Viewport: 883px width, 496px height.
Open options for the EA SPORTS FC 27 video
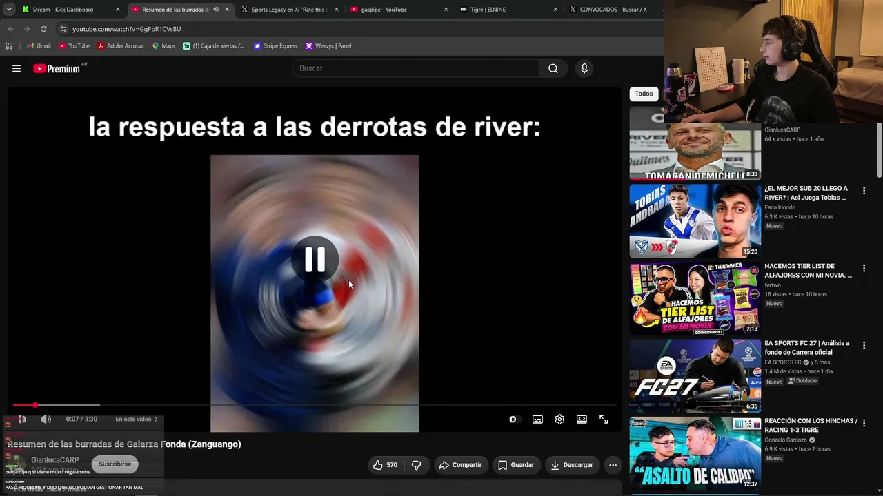(x=864, y=345)
